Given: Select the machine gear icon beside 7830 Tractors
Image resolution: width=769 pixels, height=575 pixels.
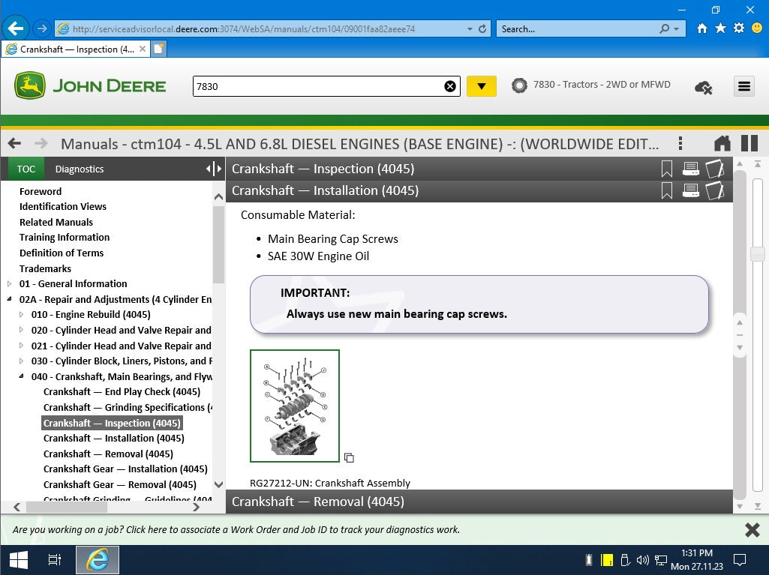Looking at the screenshot, I should (x=519, y=85).
